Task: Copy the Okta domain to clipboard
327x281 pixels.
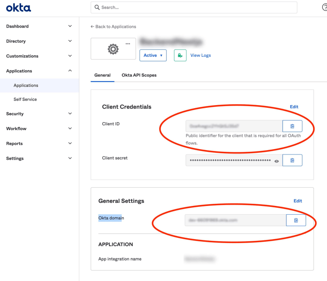Action: point(296,220)
